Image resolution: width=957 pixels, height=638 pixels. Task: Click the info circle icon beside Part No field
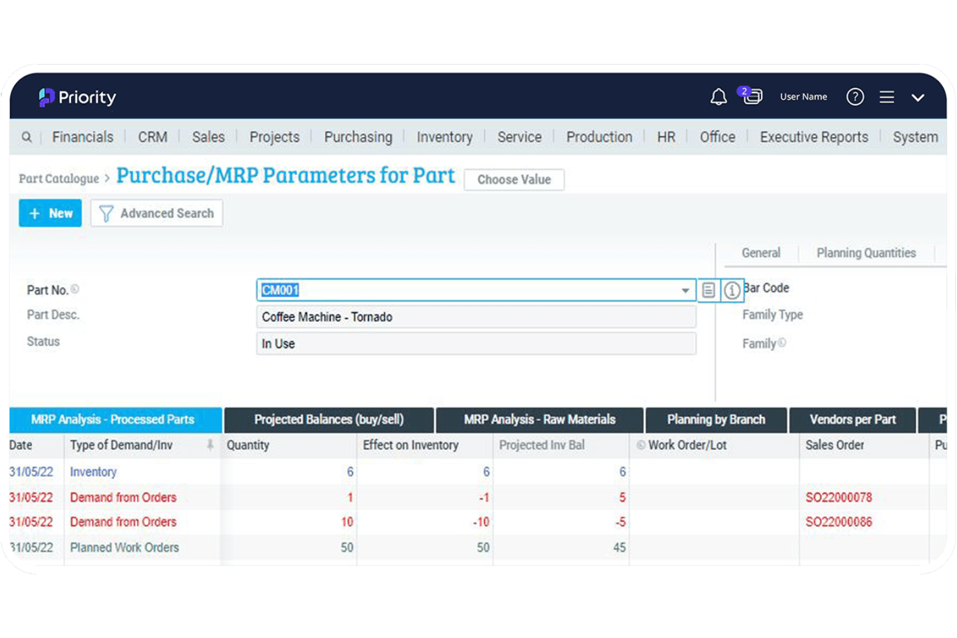(x=732, y=290)
